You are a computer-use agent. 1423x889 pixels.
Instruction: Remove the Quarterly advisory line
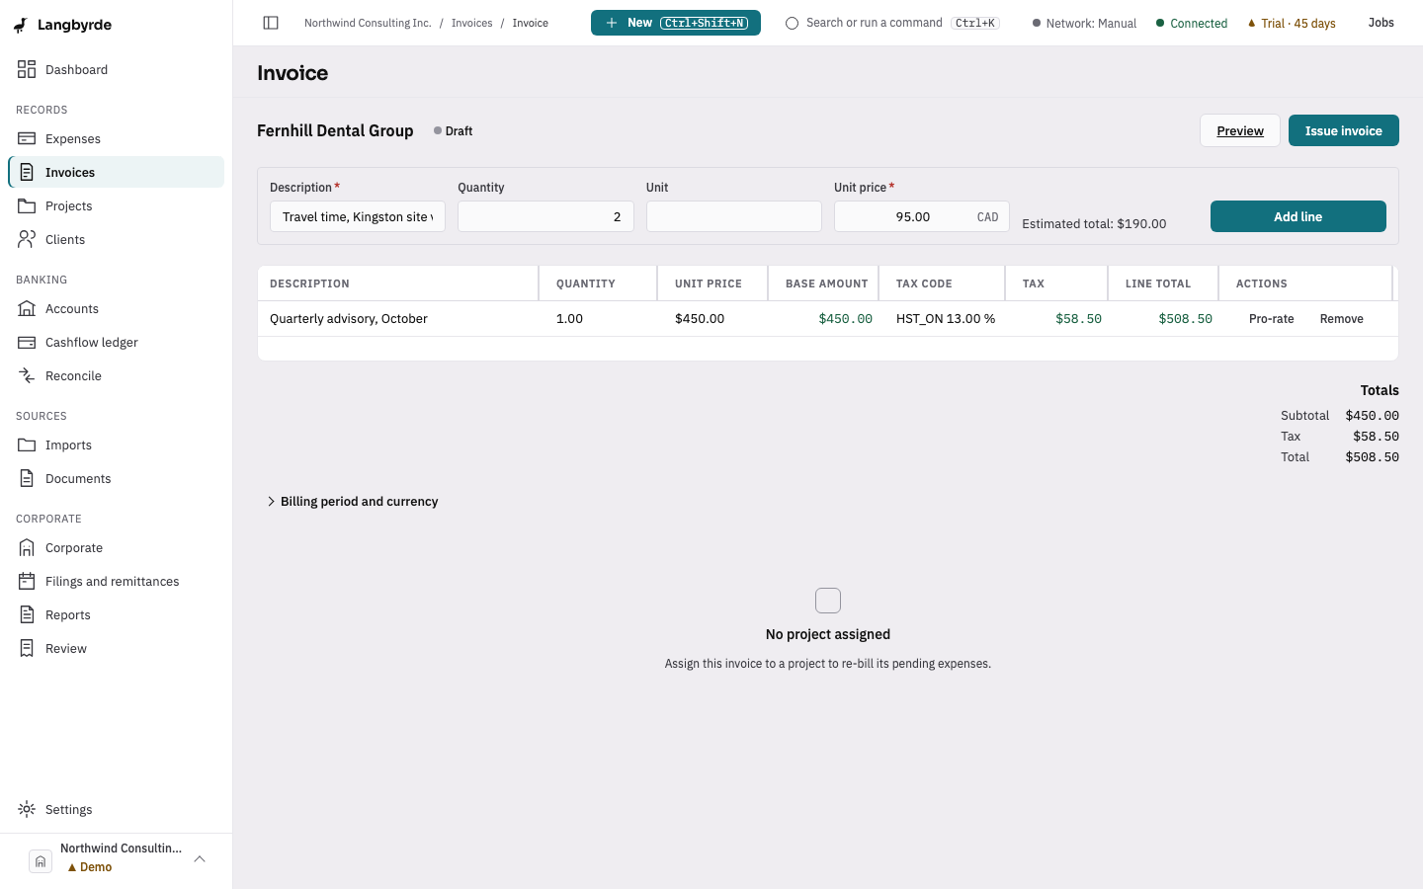pos(1342,319)
